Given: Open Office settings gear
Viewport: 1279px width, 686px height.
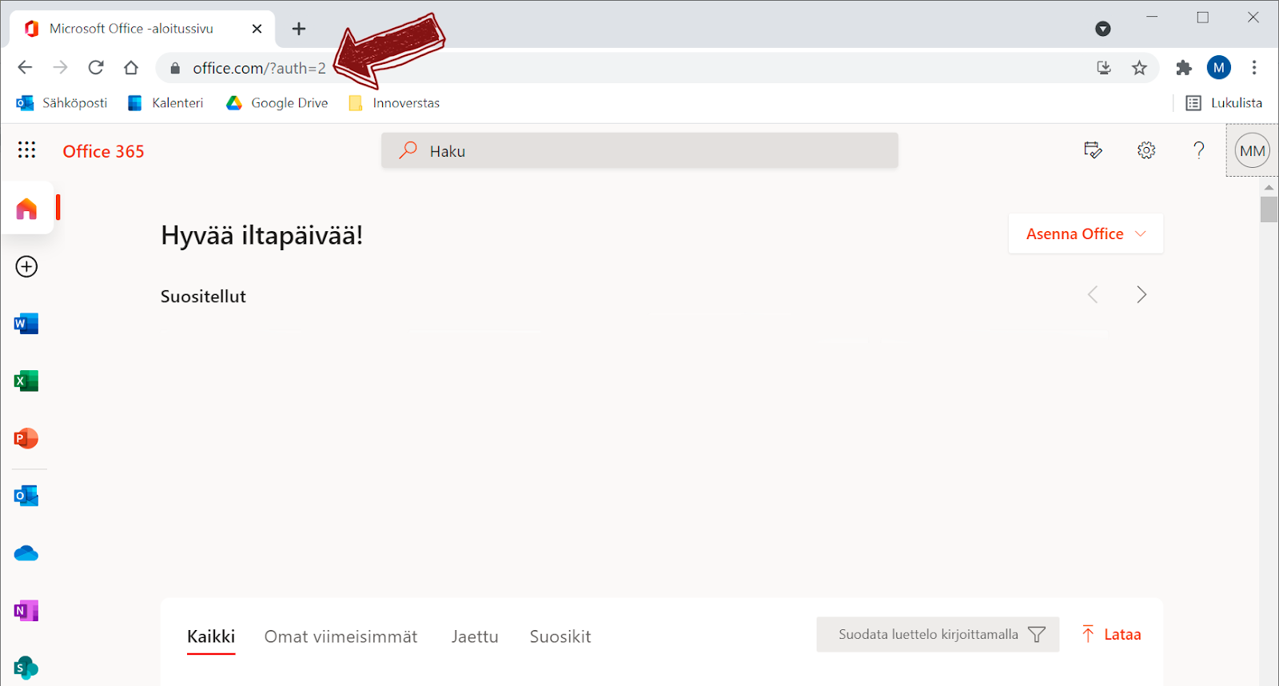Looking at the screenshot, I should (1146, 150).
